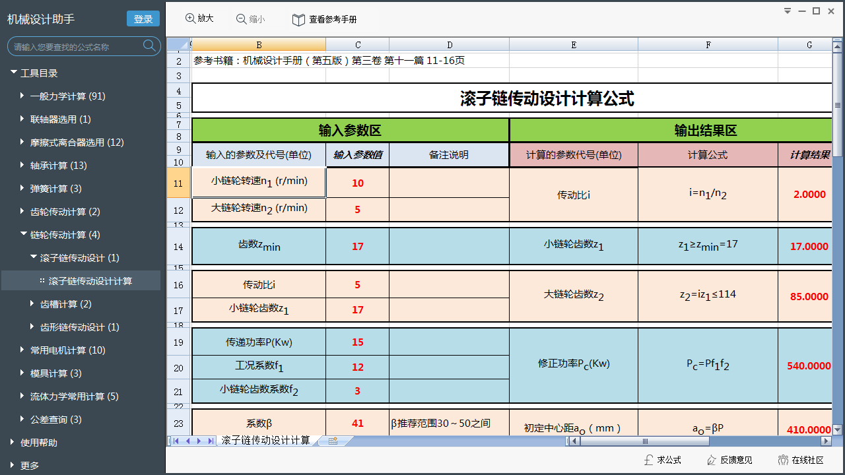Open the 使用帮助 menu item
845x475 pixels.
pos(38,443)
